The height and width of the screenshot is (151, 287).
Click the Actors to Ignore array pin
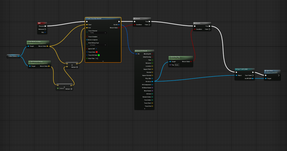(87, 40)
